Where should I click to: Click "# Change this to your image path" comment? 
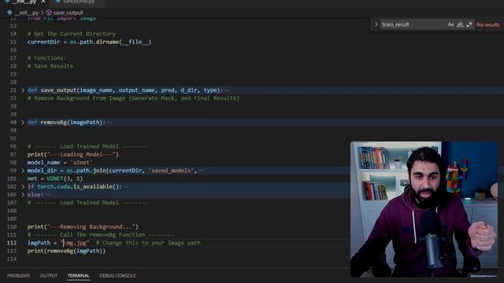148,243
